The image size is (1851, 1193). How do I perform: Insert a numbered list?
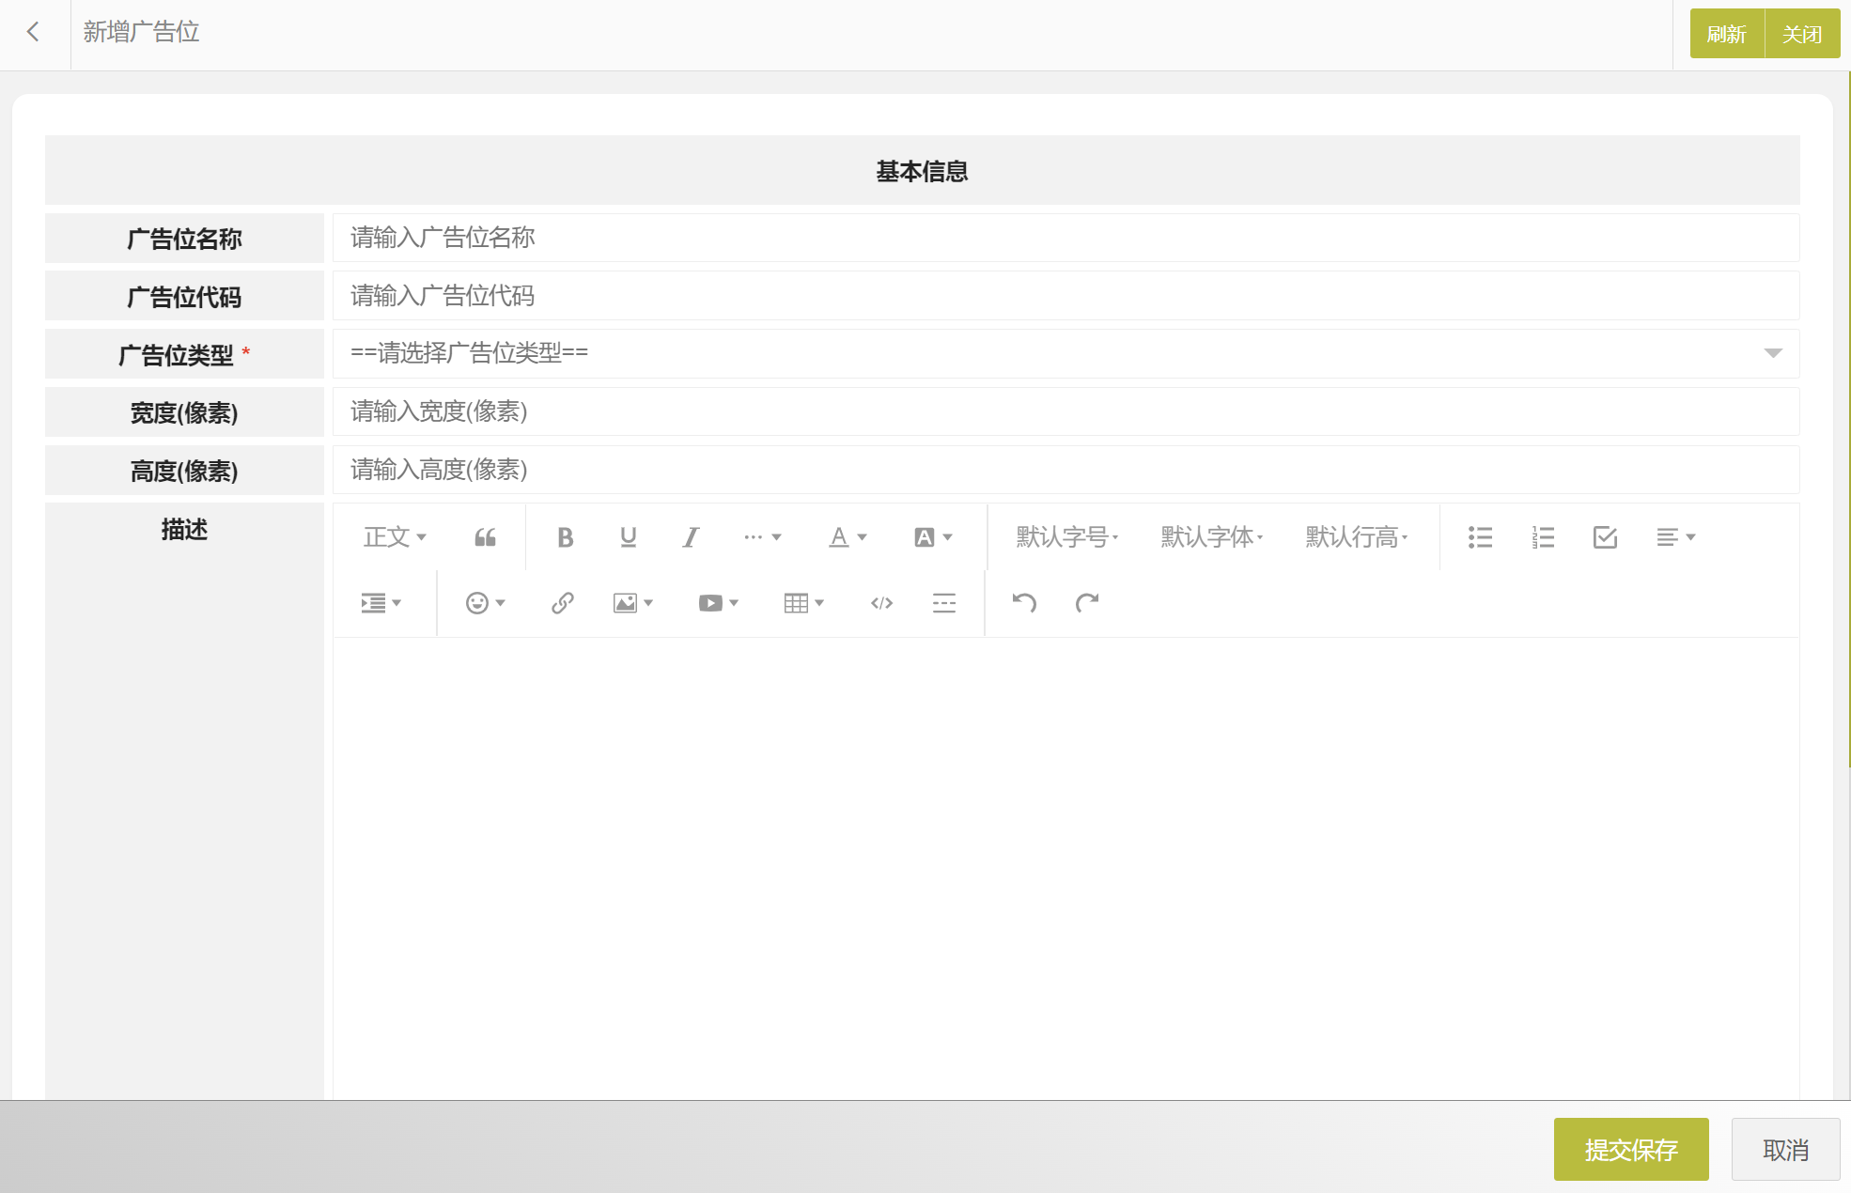[x=1543, y=537]
